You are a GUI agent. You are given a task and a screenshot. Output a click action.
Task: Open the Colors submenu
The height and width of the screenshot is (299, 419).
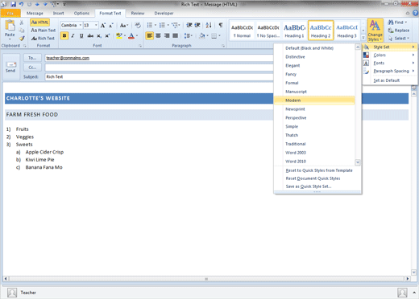click(x=389, y=55)
